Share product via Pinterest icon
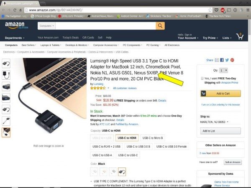This screenshot has width=251, height=188. tap(232, 60)
